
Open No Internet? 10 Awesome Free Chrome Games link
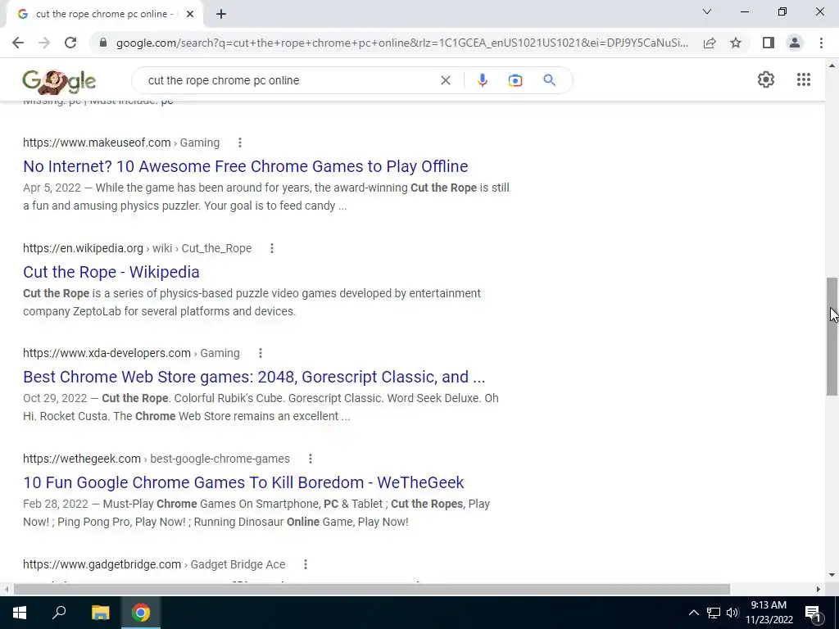tap(246, 166)
